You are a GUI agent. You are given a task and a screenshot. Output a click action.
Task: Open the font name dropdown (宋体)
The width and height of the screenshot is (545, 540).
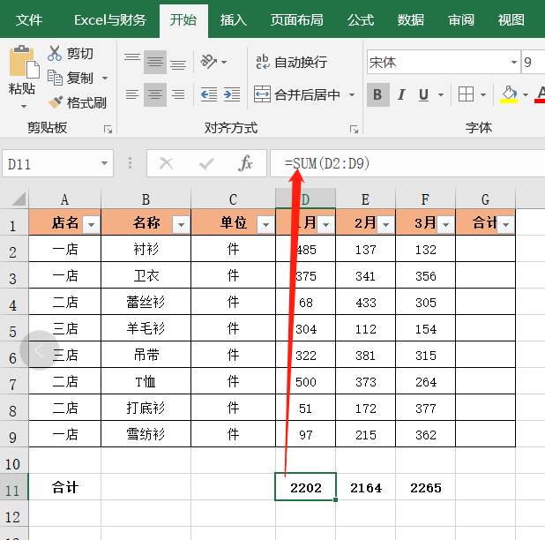tap(514, 63)
